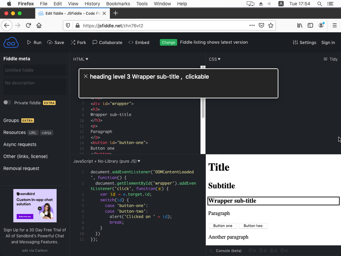Screen dimensions: 341x256
Task: Save the fiddle
Action: pyautogui.click(x=56, y=42)
